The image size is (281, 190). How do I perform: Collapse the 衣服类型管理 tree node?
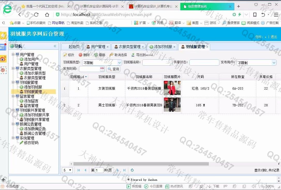pyautogui.click(x=13, y=68)
